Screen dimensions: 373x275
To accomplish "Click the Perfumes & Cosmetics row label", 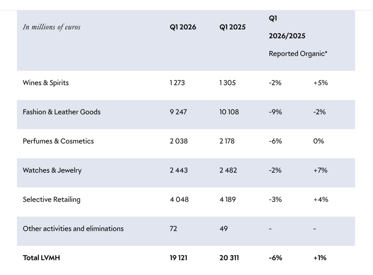I will coord(58,141).
